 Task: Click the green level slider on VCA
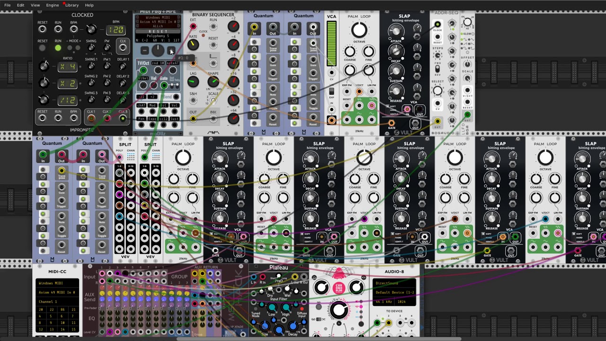click(x=331, y=44)
